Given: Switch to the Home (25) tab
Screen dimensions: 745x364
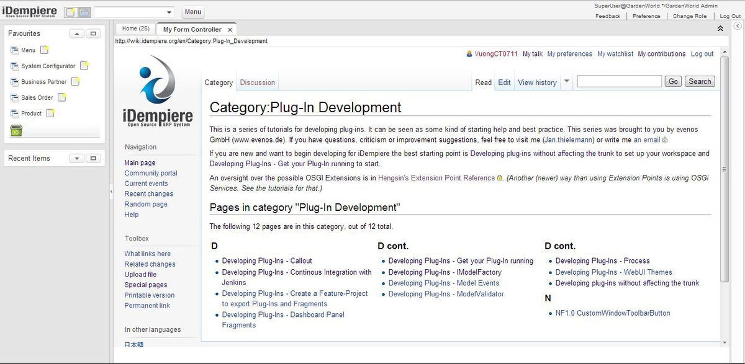Looking at the screenshot, I should pyautogui.click(x=135, y=29).
